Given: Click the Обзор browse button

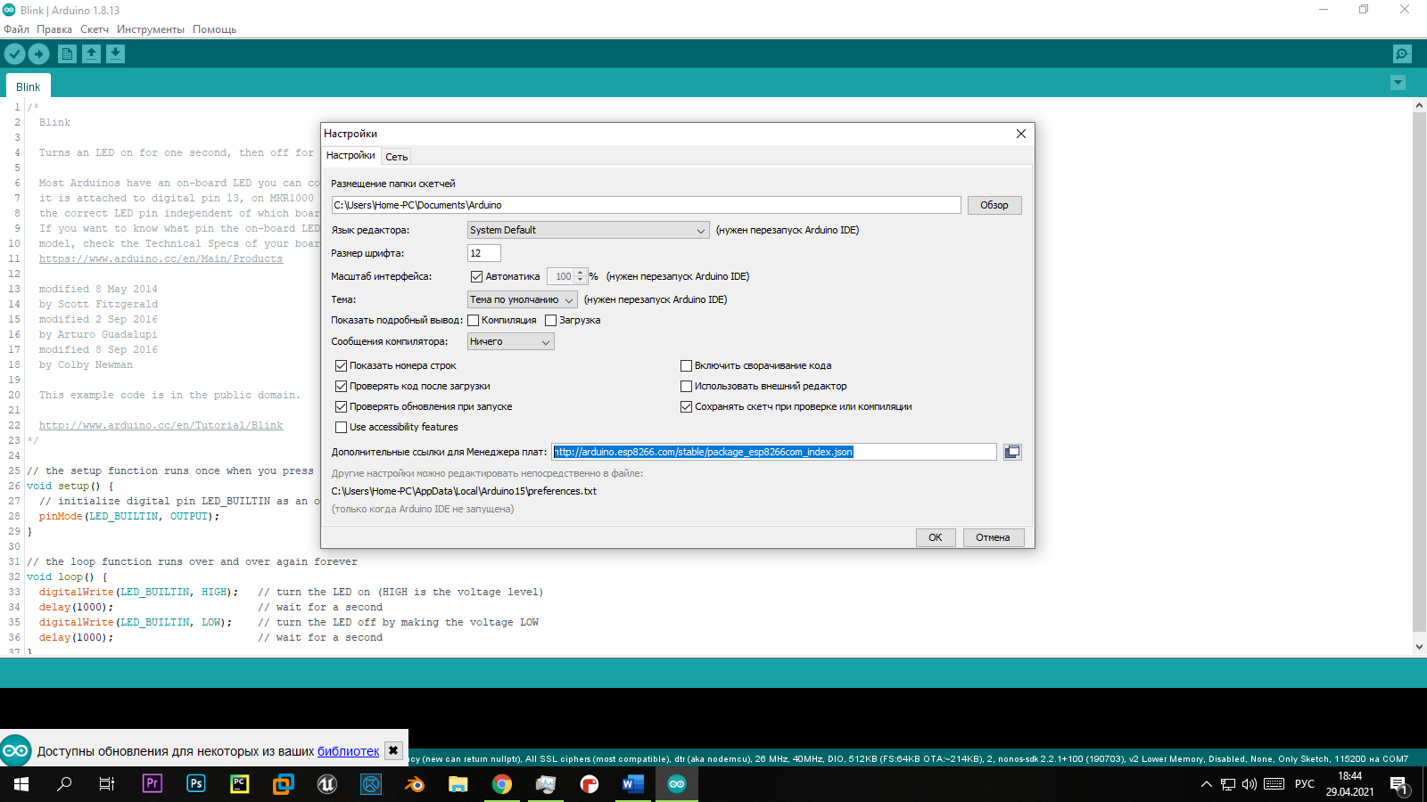Looking at the screenshot, I should point(994,205).
